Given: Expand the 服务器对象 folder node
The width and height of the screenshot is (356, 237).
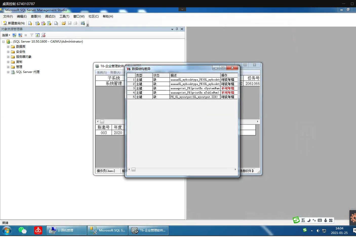Looking at the screenshot, I should (x=8, y=57).
